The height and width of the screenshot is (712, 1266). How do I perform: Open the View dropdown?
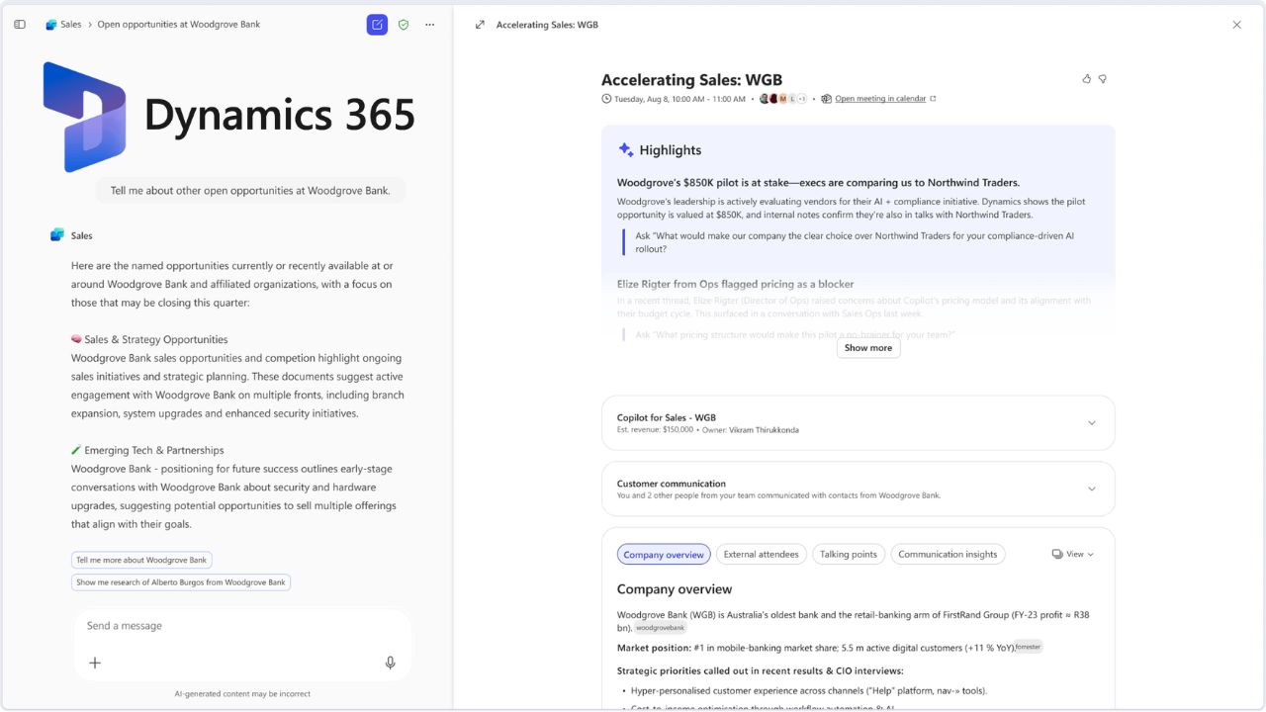(x=1073, y=555)
